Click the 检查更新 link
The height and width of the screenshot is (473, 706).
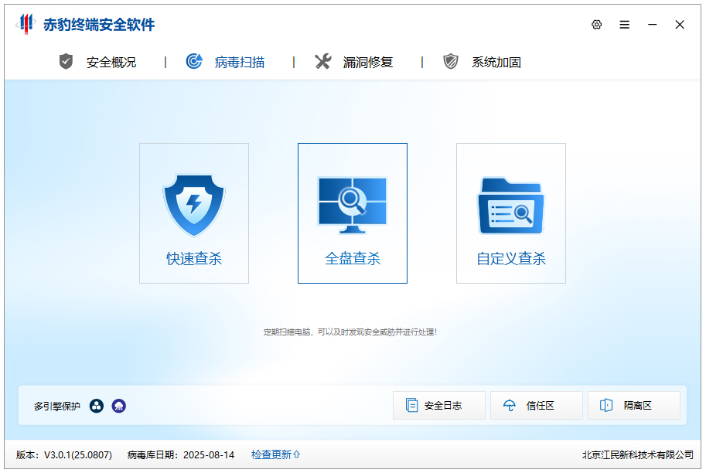271,455
